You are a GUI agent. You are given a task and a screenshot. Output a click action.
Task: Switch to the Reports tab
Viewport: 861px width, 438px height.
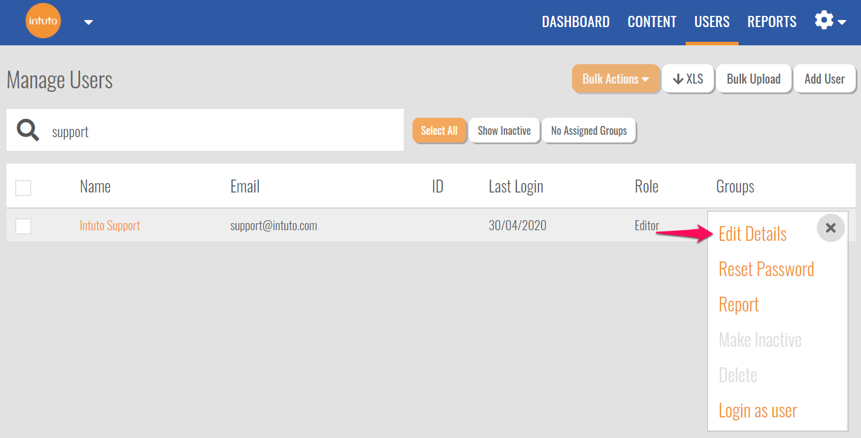[x=772, y=22]
